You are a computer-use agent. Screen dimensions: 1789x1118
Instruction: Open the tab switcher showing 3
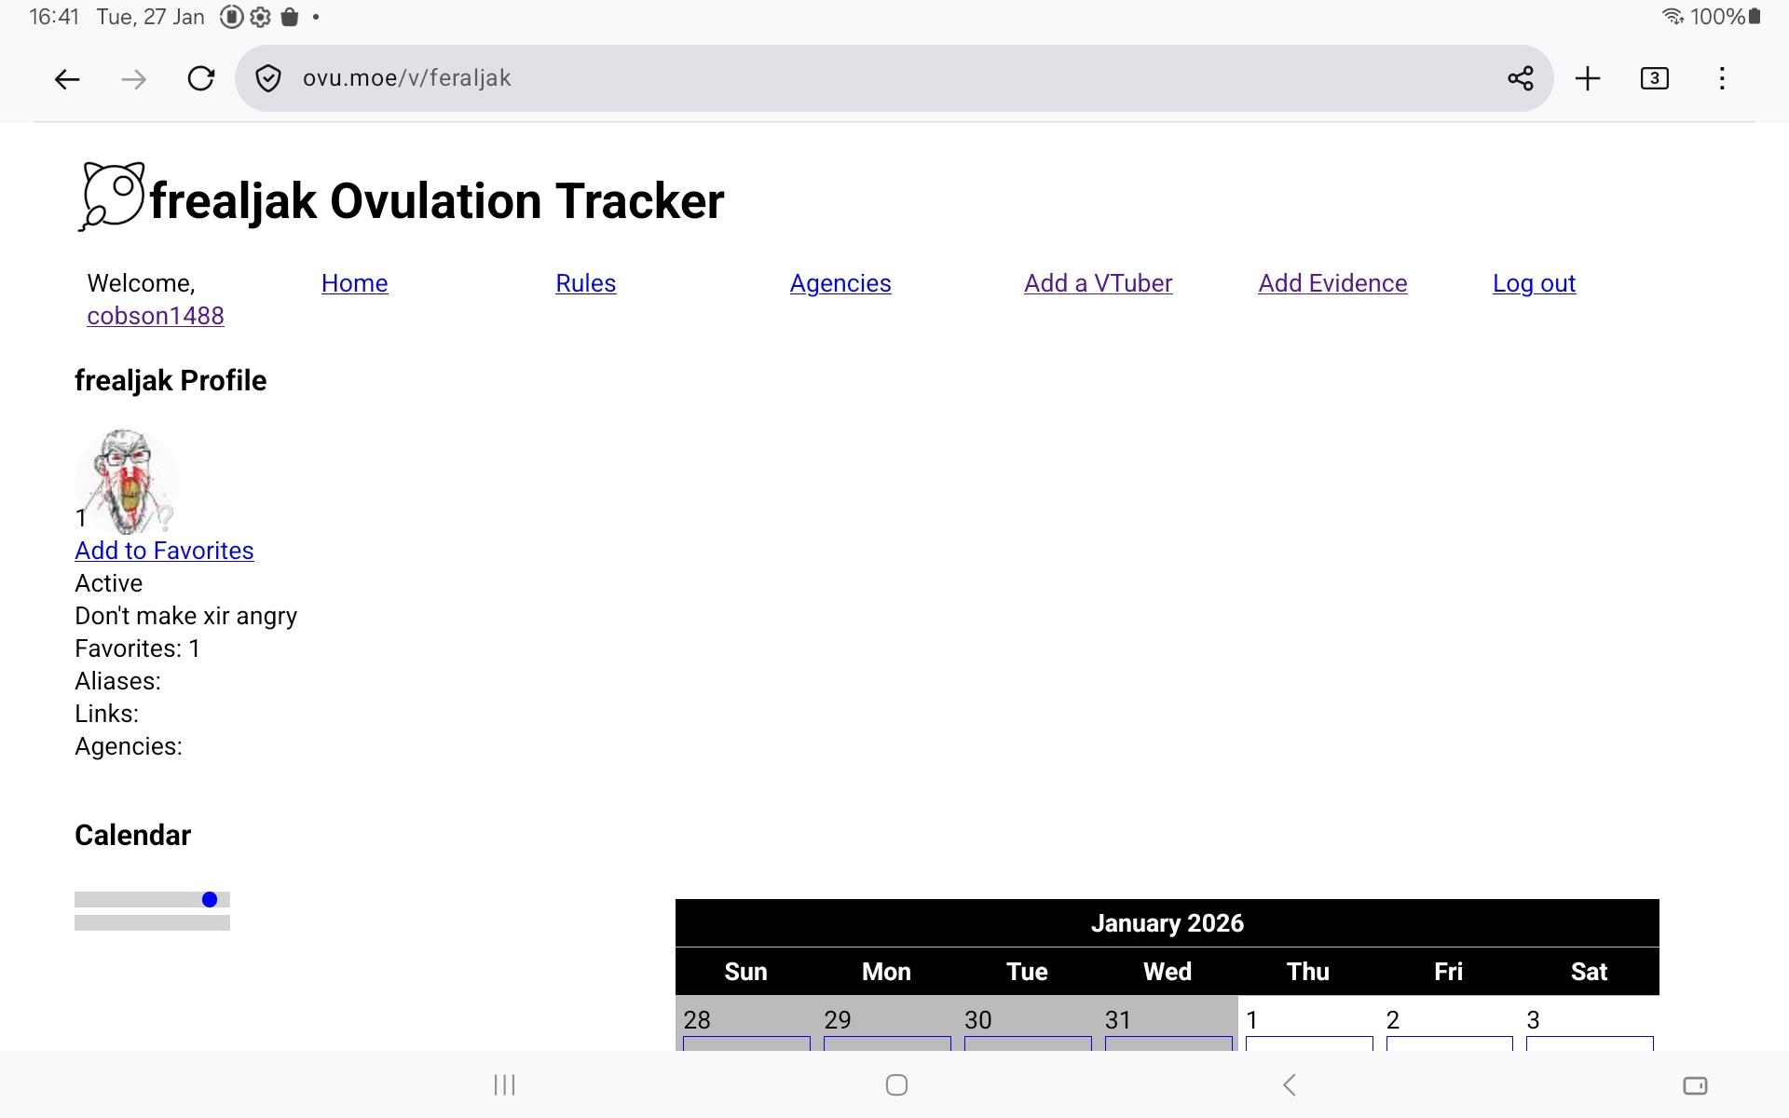[x=1654, y=79]
